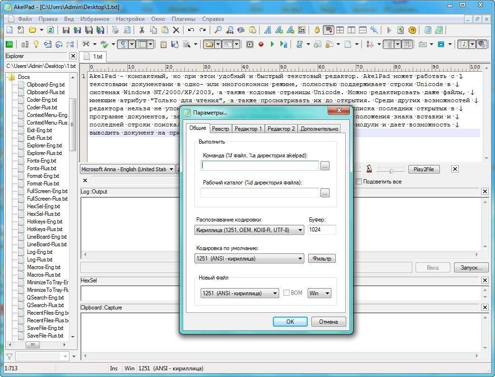Click the Explorer file list vertical scrollbar
Image resolution: width=495 pixels, height=377 pixels.
pos(73,206)
